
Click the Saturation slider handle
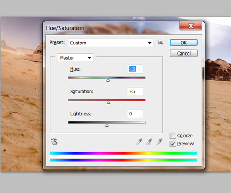(x=109, y=103)
